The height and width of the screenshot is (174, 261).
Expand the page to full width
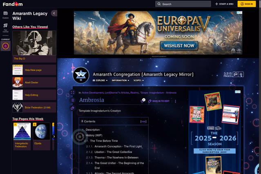click(x=72, y=93)
